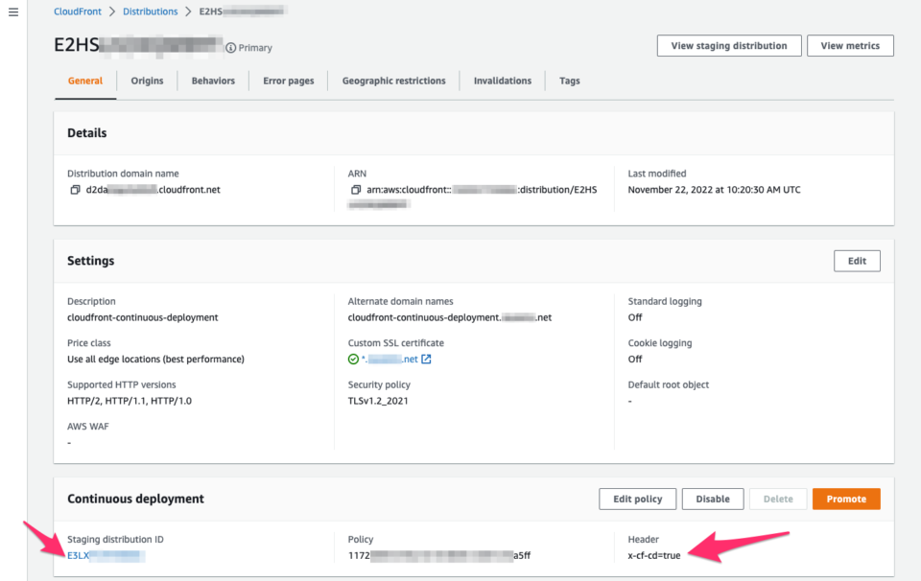Promote the staging distribution
The height and width of the screenshot is (581, 921).
click(845, 499)
